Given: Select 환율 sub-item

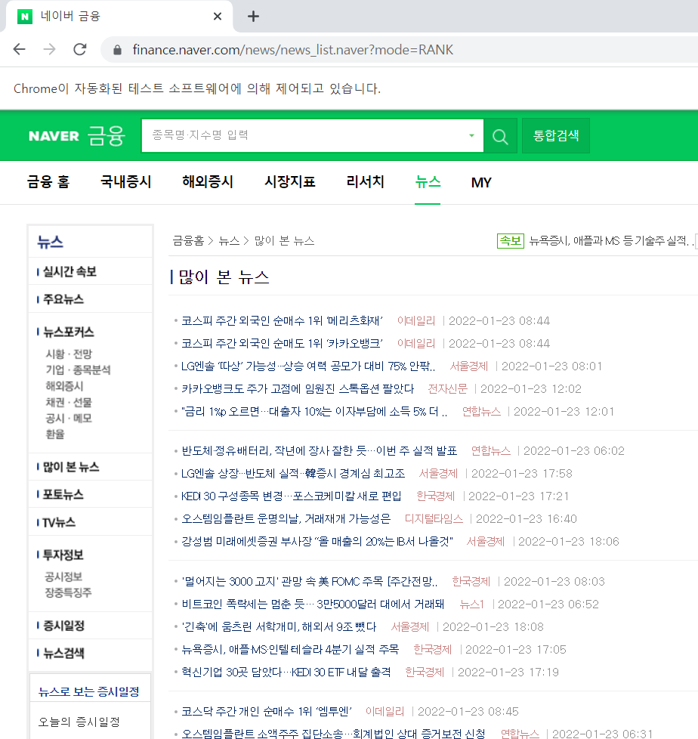Looking at the screenshot, I should (54, 434).
